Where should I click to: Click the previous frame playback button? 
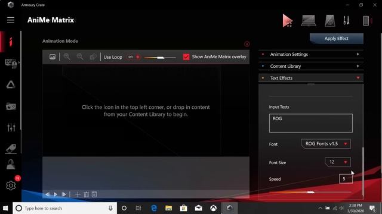pos(47,194)
